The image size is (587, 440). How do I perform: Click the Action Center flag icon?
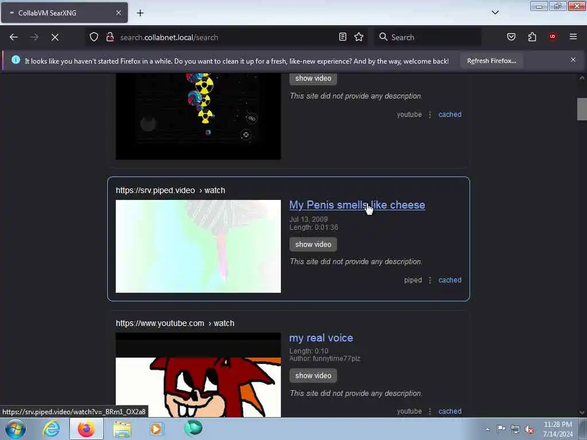tap(501, 429)
